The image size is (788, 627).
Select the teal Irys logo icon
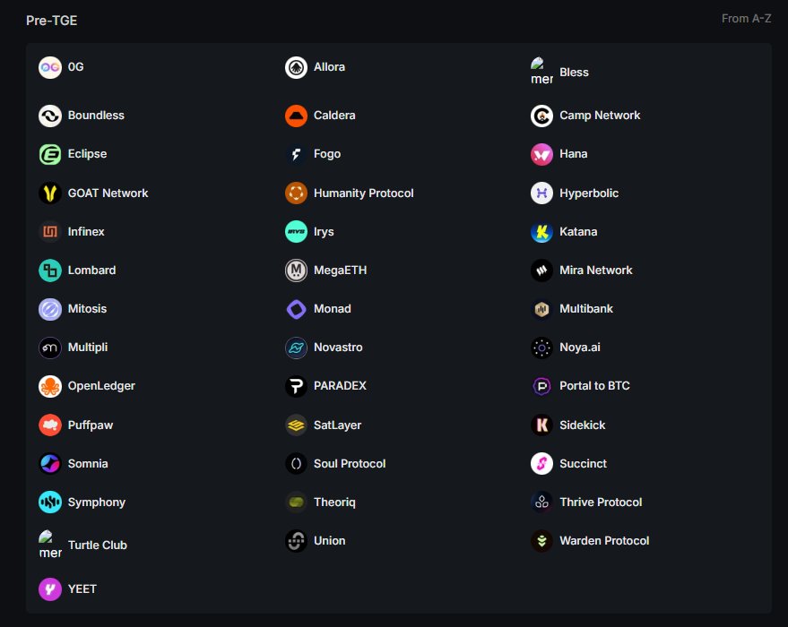296,231
